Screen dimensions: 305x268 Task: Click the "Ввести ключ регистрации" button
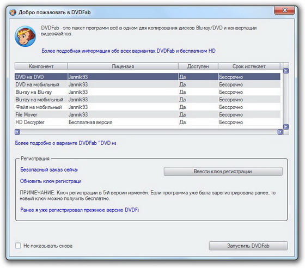click(223, 172)
